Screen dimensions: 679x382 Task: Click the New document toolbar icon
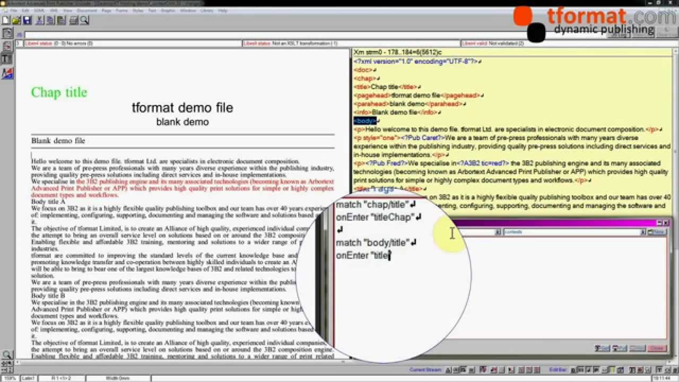pyautogui.click(x=6, y=20)
